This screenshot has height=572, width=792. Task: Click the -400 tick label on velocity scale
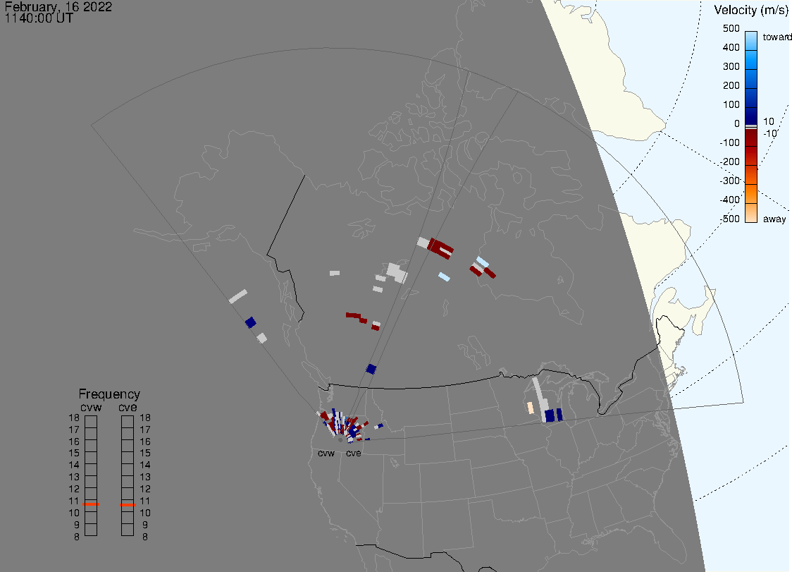[x=729, y=200]
